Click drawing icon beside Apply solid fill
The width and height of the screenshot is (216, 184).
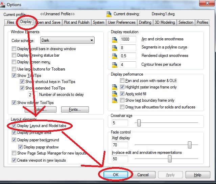(115, 94)
